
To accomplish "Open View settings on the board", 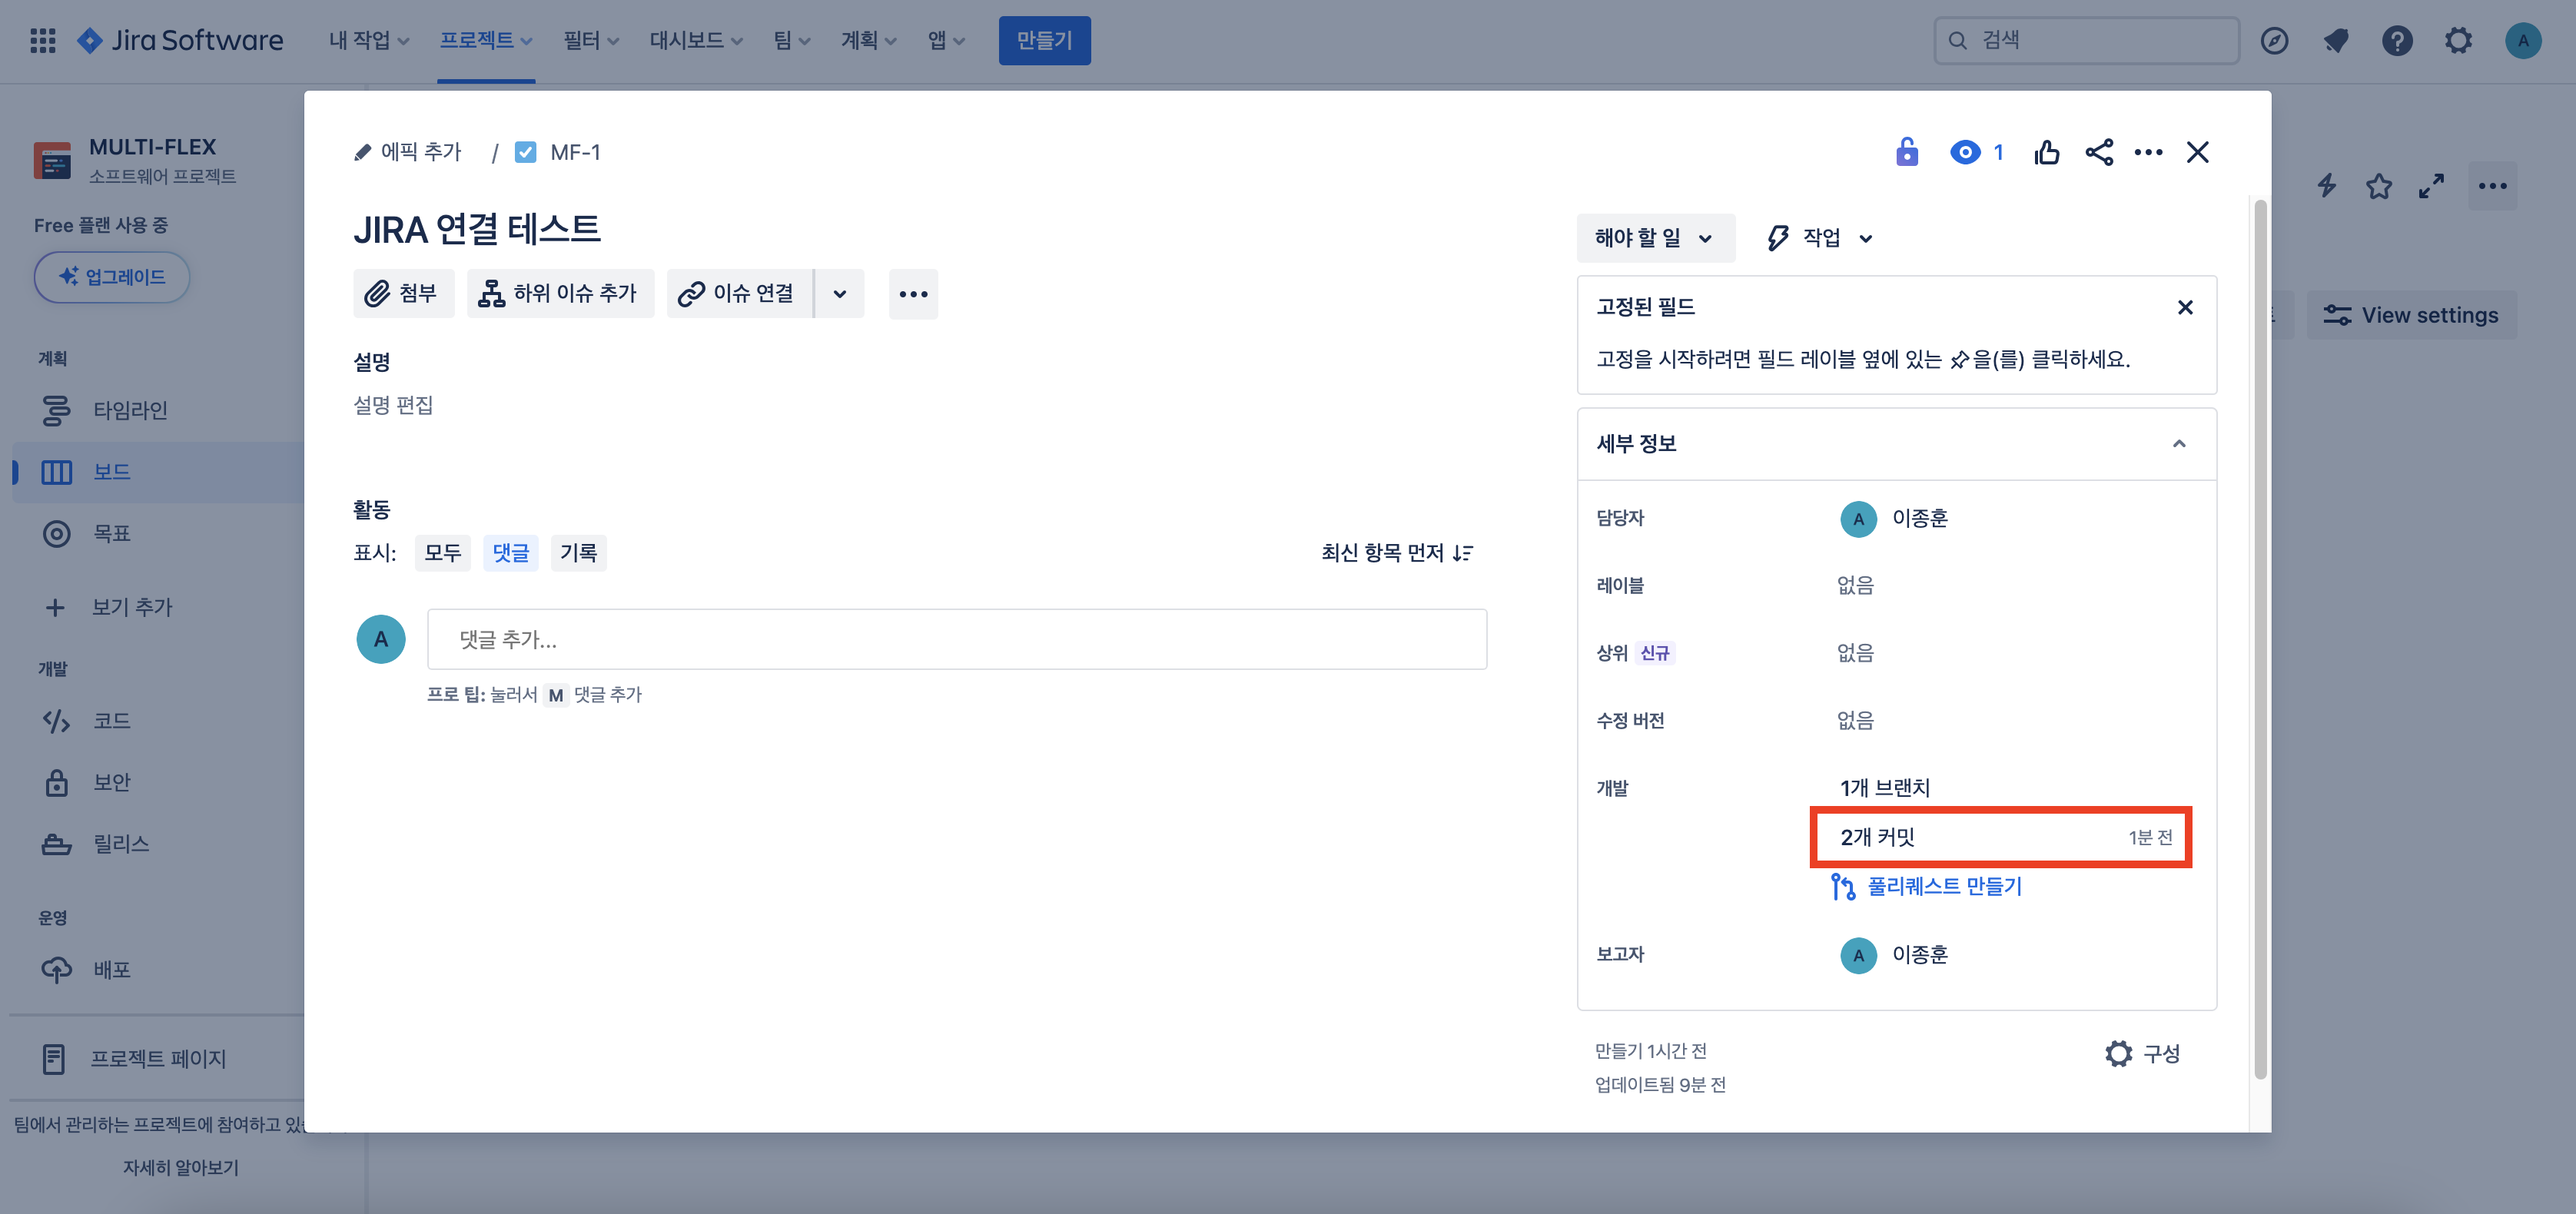I will [2411, 315].
